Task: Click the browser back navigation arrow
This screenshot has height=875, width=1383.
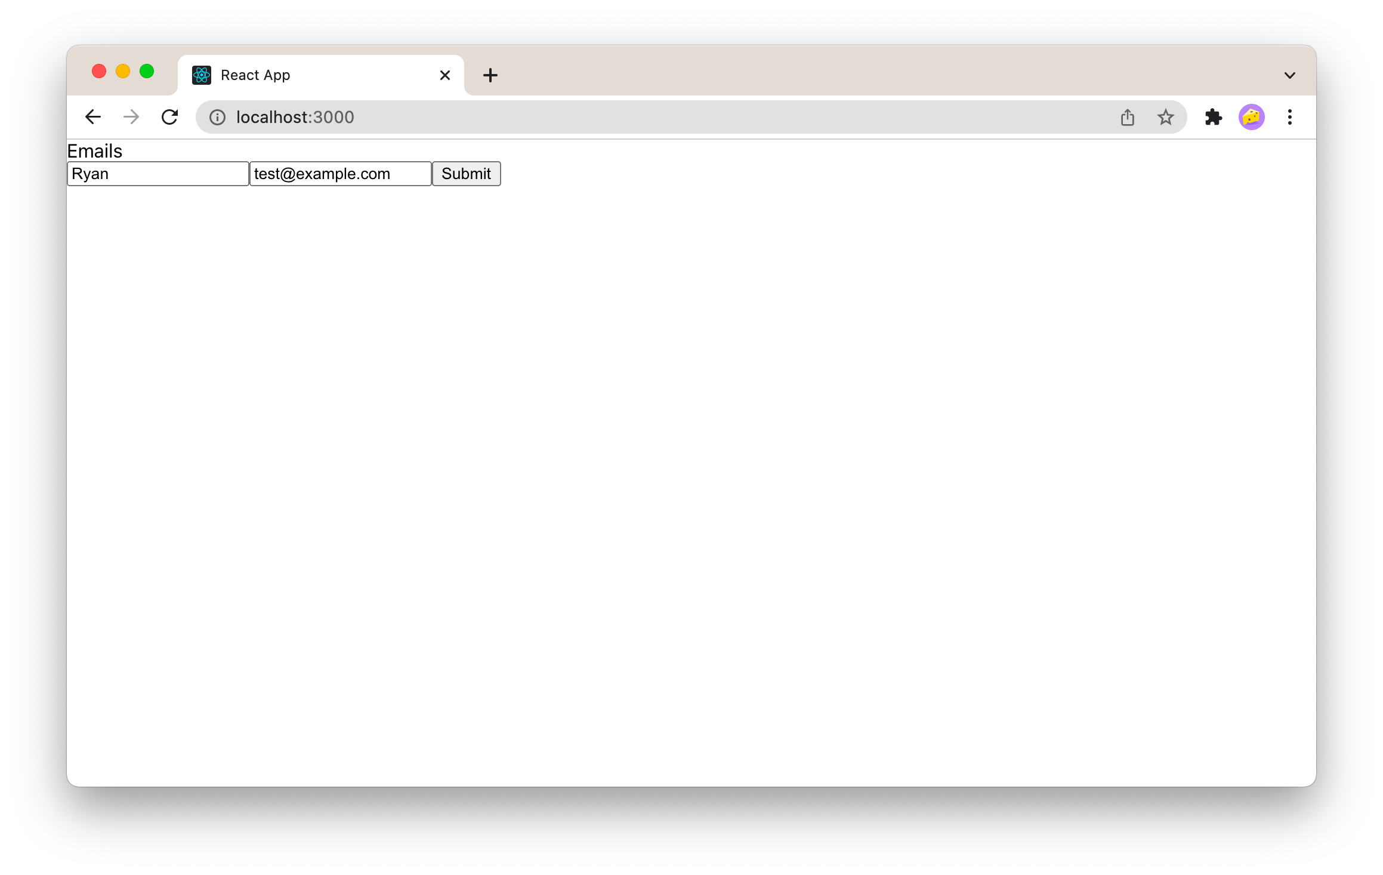Action: coord(92,117)
